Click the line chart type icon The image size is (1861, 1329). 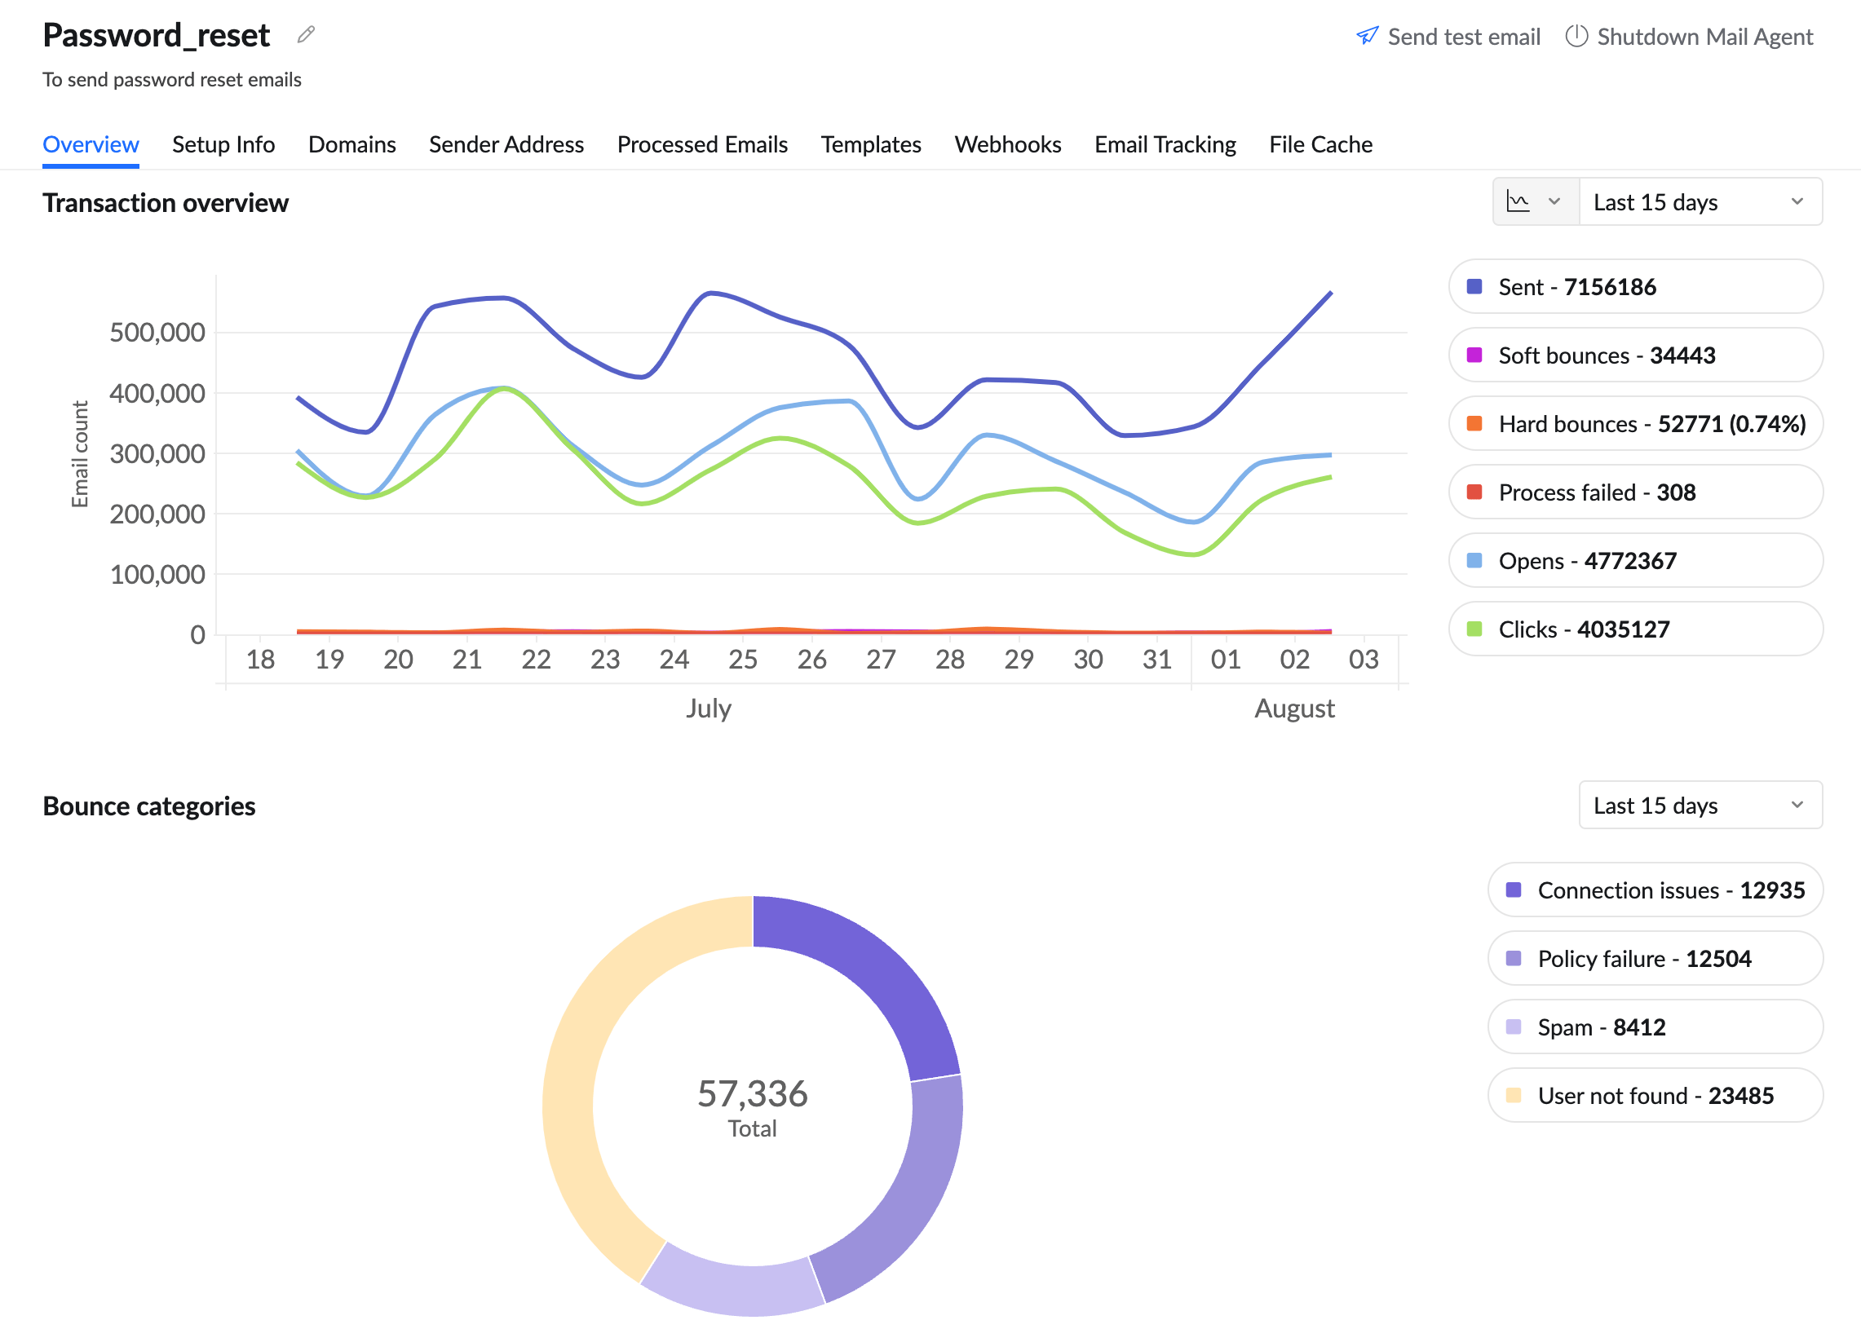point(1518,201)
